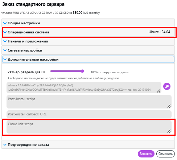Image resolution: width=177 pixels, height=160 pixels.
Task: Click into the Cloud init script textarea
Action: point(89,127)
